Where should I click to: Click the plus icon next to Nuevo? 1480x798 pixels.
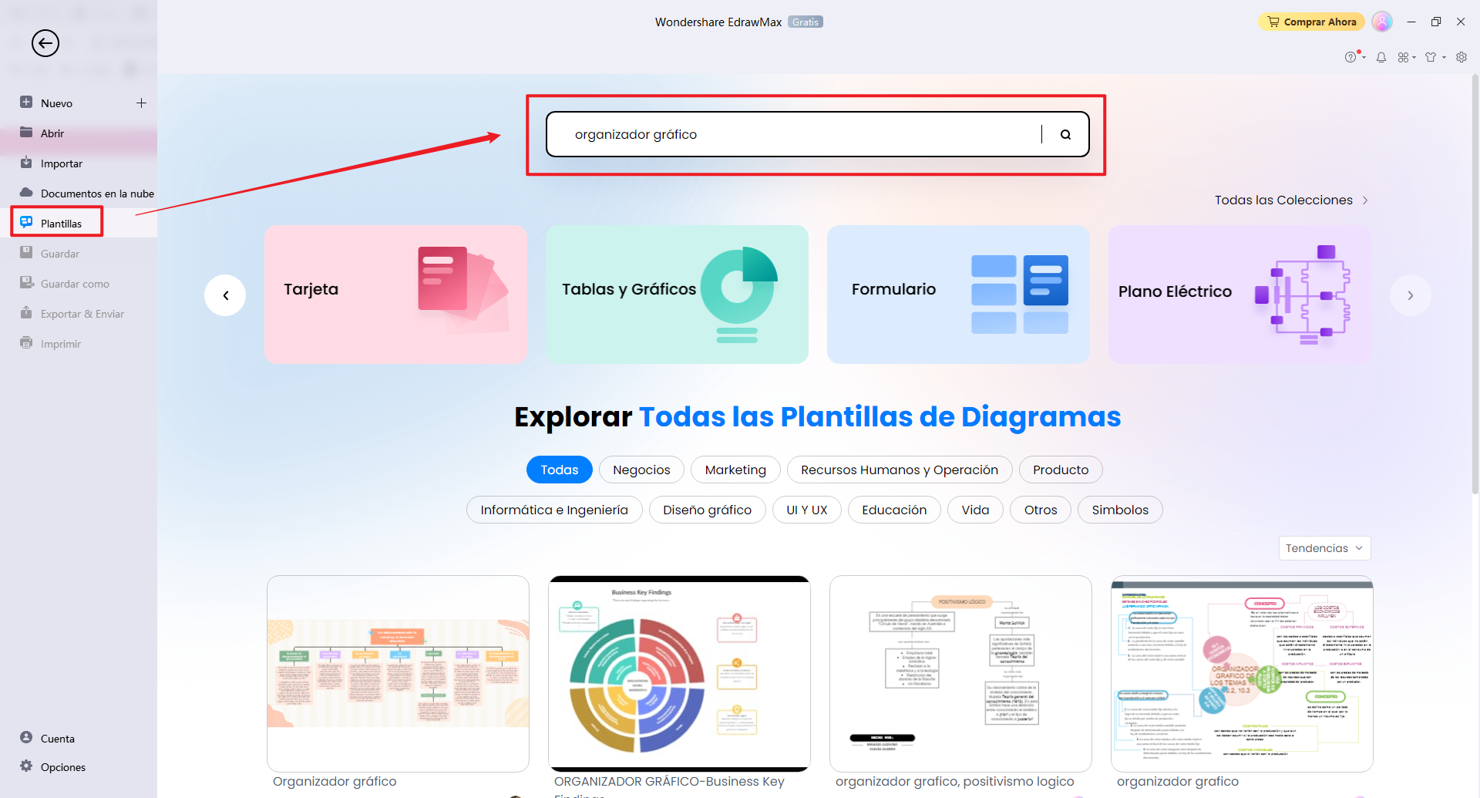142,103
